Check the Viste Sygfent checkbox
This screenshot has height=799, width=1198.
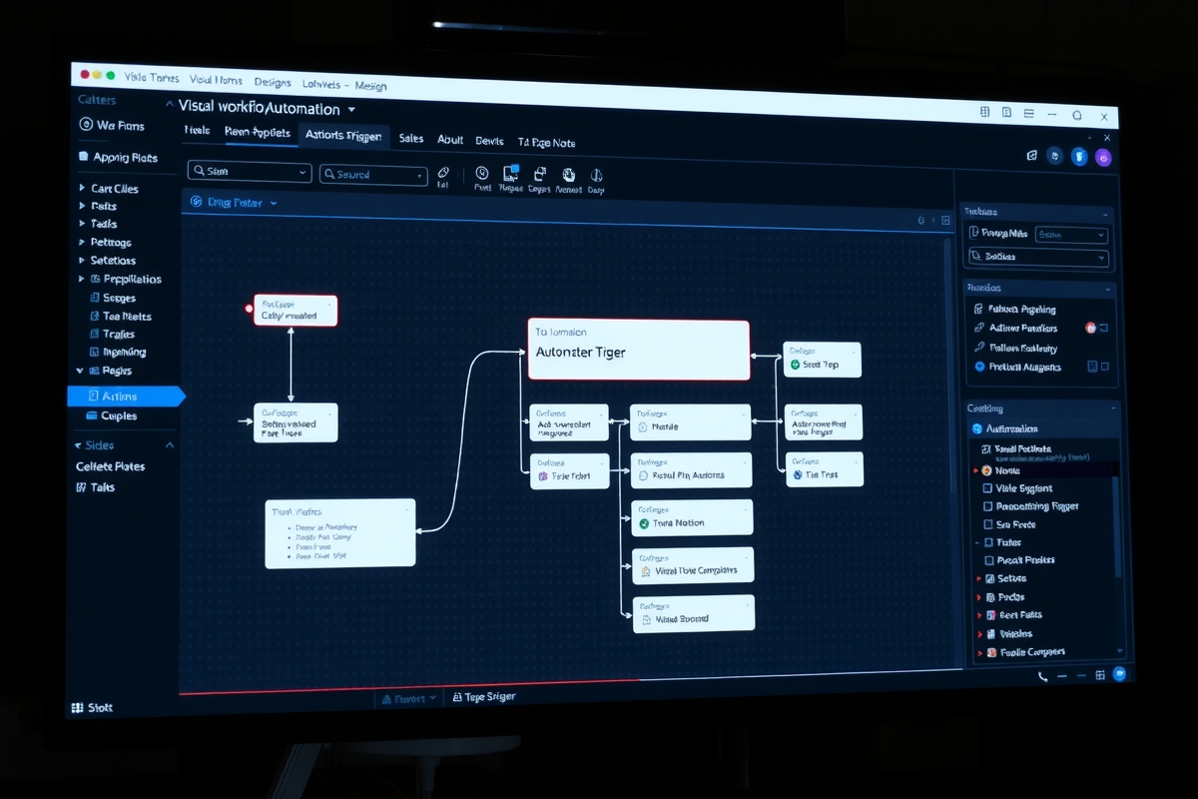tap(987, 488)
